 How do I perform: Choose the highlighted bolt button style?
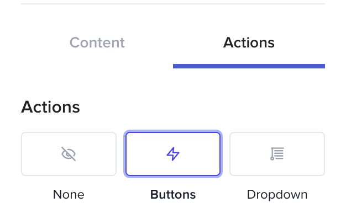(173, 154)
